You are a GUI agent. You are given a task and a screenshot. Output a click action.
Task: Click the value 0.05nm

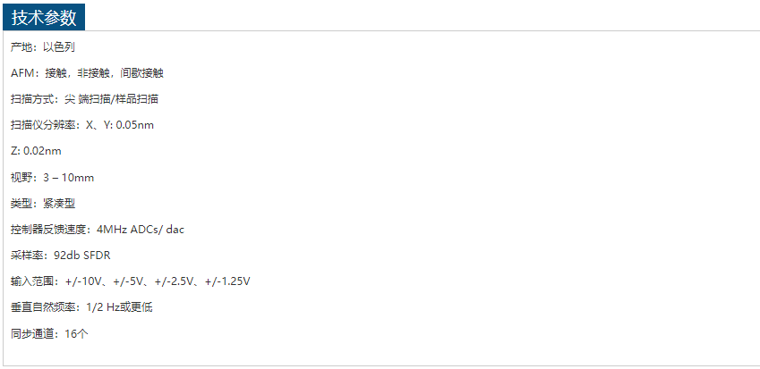tap(135, 126)
